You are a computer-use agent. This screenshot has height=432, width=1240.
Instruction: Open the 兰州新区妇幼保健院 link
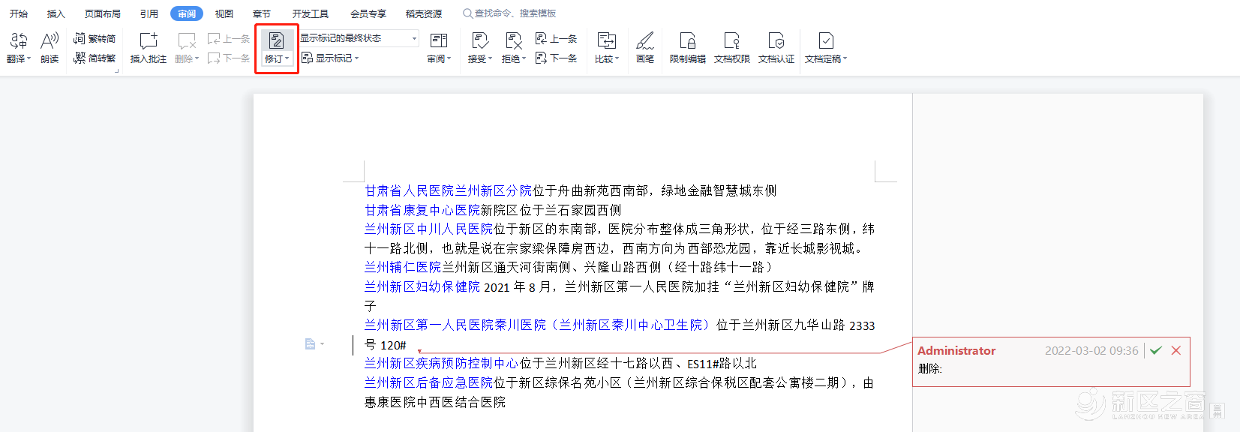pyautogui.click(x=422, y=286)
